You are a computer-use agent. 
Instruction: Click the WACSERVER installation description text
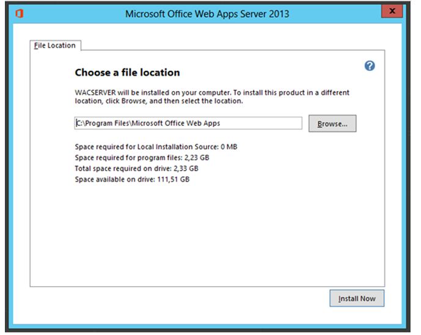coord(212,97)
